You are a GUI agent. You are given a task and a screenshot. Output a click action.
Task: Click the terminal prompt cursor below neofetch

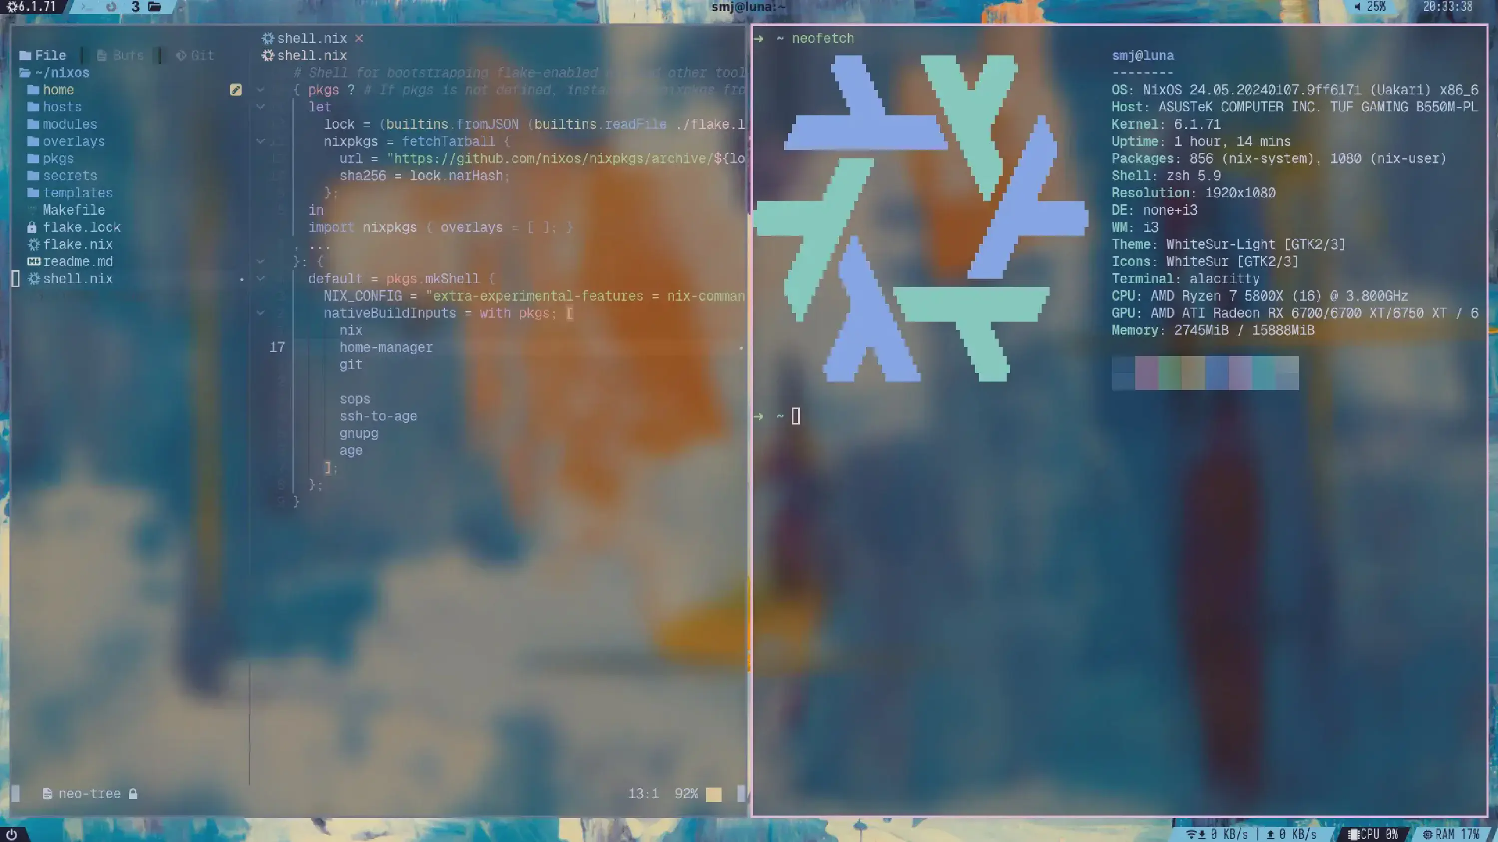point(795,416)
